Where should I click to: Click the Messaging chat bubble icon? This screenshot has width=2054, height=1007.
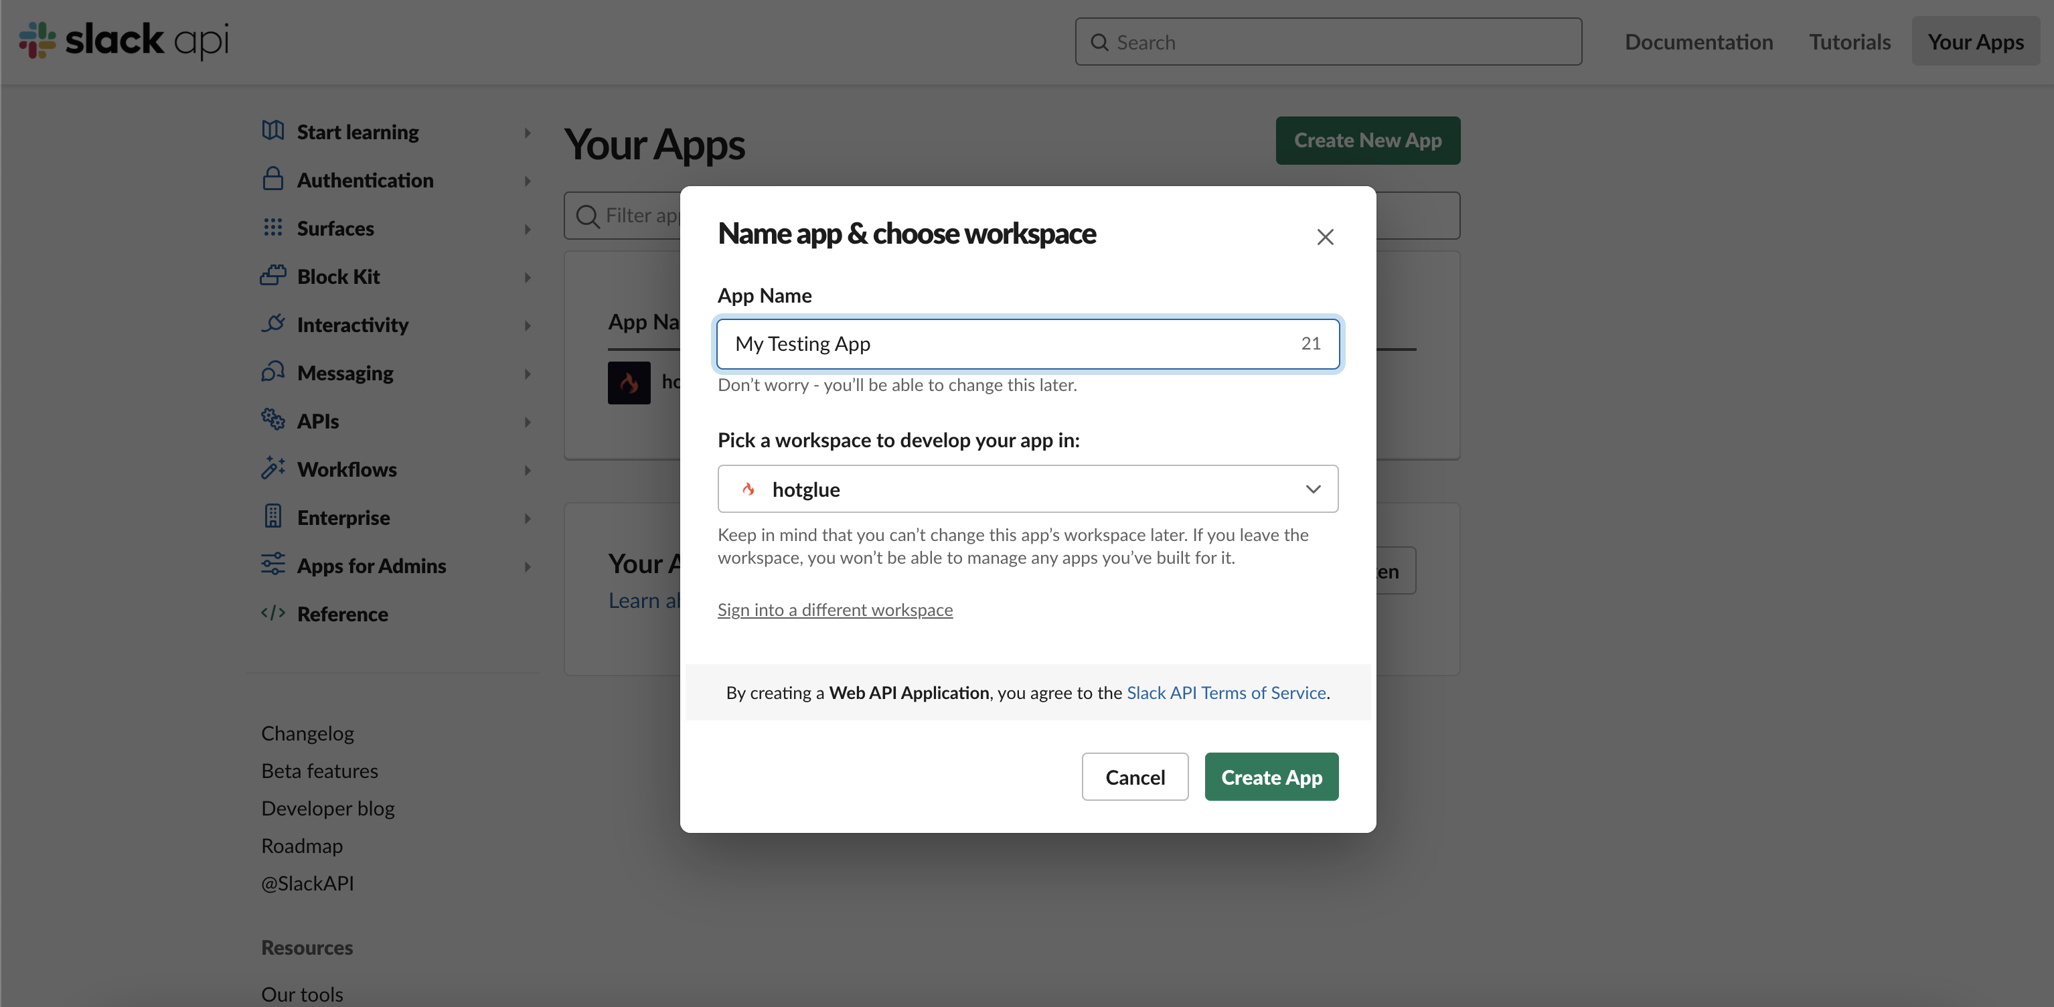272,372
